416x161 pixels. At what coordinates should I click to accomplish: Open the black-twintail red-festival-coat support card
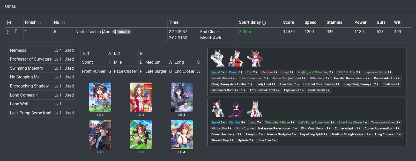[100, 97]
